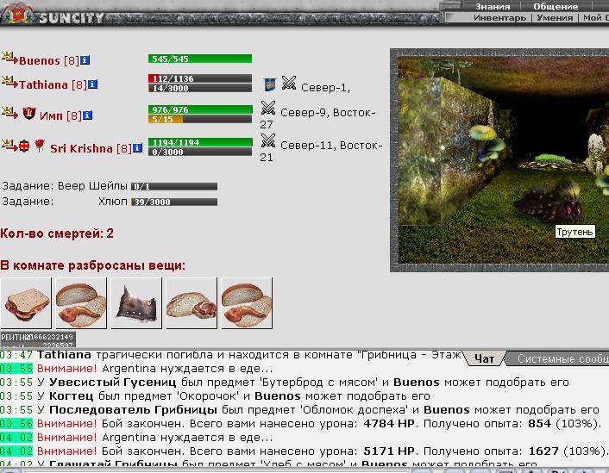Click the blue shield icon in Tathiana's row
The image size is (609, 473).
click(x=269, y=84)
